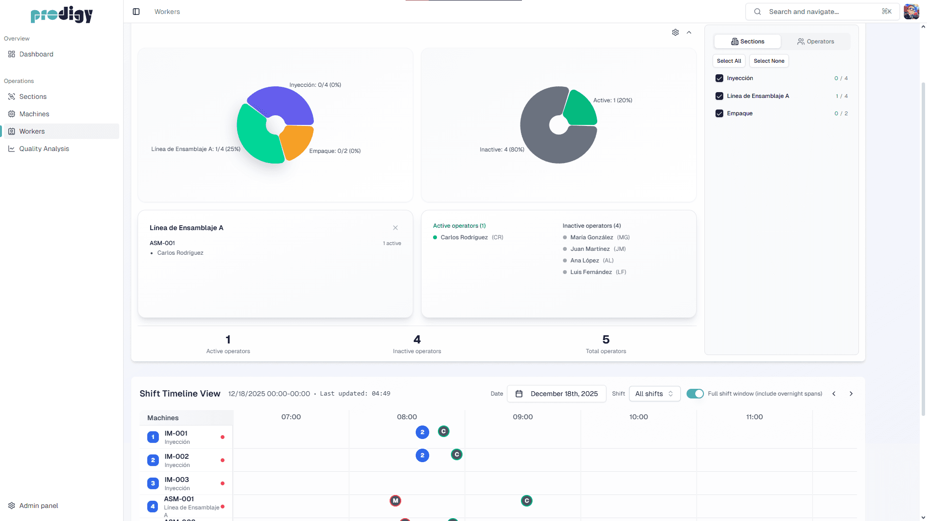Open the All shifts dropdown
The width and height of the screenshot is (927, 521).
point(654,394)
